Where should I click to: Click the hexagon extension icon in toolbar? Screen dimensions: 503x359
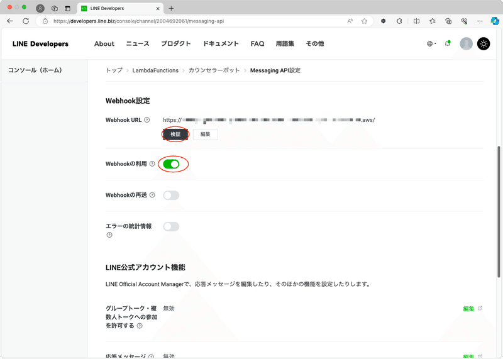point(383,21)
